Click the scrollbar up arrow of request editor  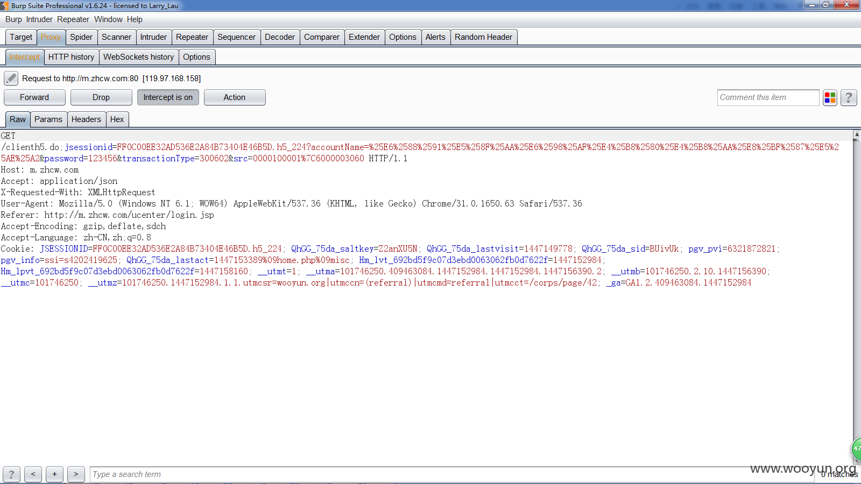point(857,134)
